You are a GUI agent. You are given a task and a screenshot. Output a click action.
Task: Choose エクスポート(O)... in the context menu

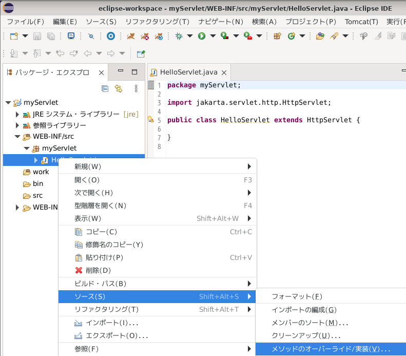(158, 336)
